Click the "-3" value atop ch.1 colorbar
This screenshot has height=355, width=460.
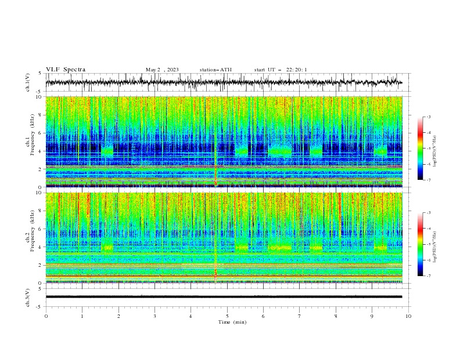(428, 117)
